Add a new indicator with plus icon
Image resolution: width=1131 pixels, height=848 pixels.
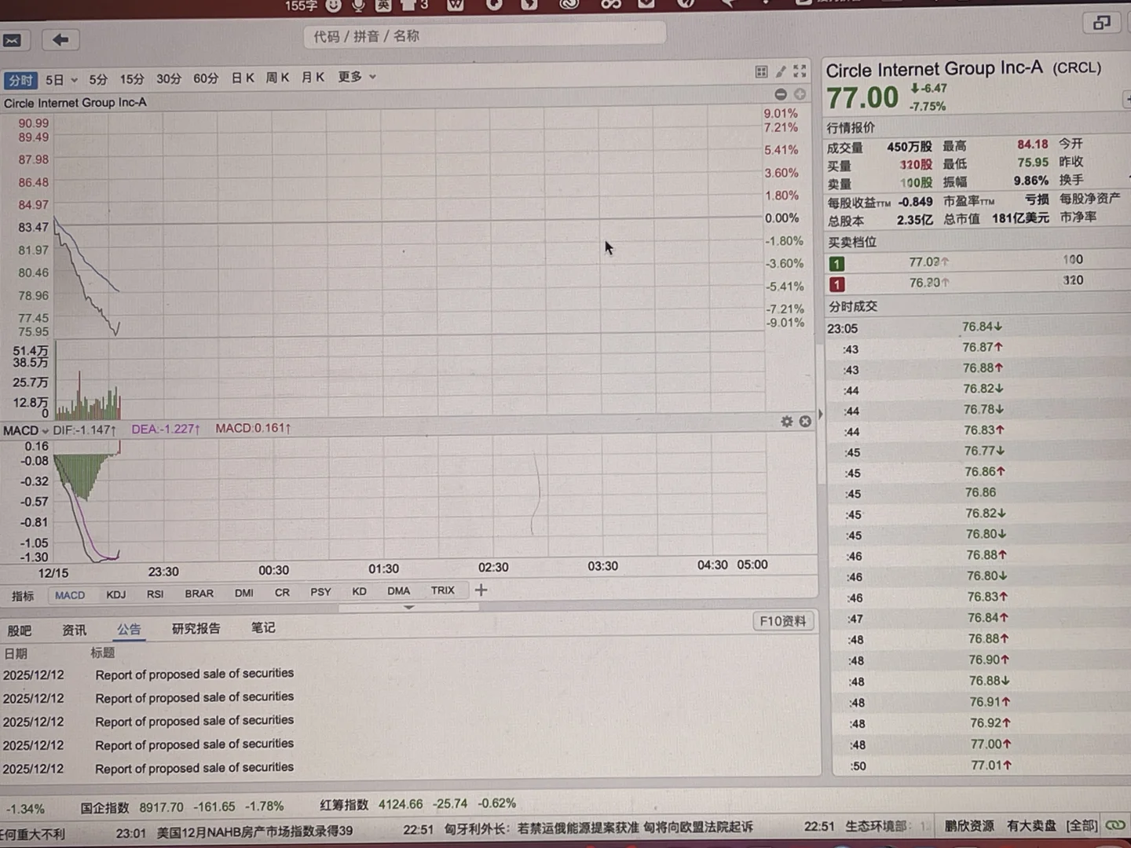coord(481,590)
